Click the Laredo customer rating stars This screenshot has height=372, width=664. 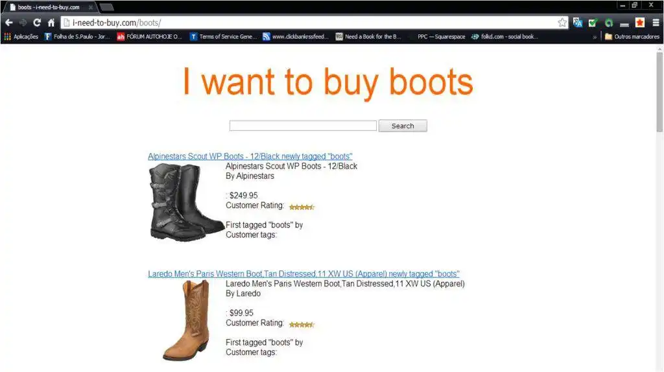[x=302, y=325]
